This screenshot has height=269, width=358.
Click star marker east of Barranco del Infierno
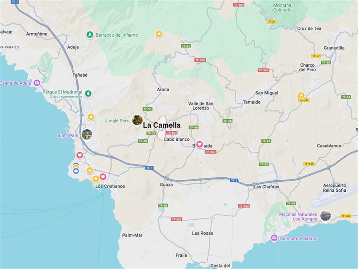coord(159,34)
